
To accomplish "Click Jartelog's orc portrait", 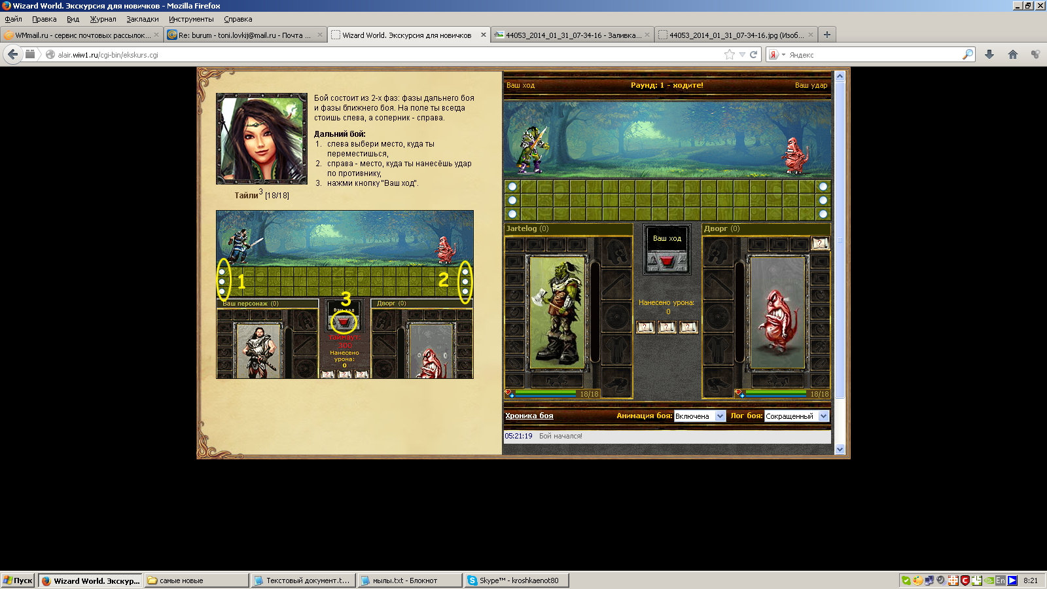I will pyautogui.click(x=557, y=312).
